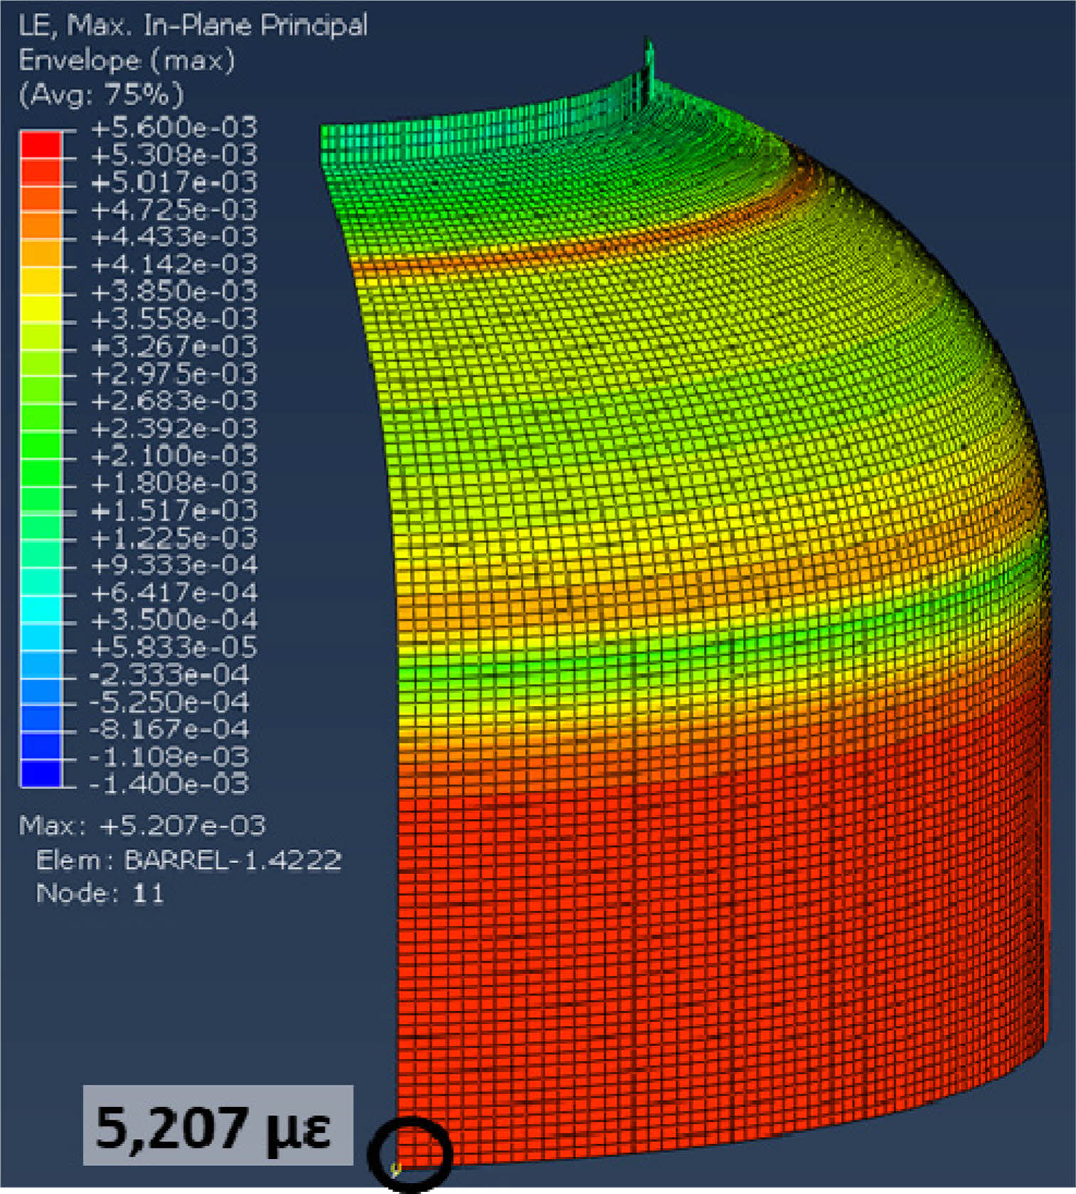Click the 'LE, Max. In-Plane Principal' legend title
Screen dimensions: 1076x1194
193,26
